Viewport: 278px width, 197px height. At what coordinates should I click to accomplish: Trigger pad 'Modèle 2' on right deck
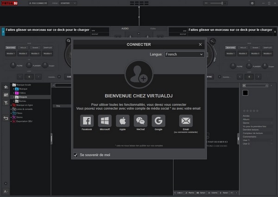pyautogui.click(x=243, y=54)
